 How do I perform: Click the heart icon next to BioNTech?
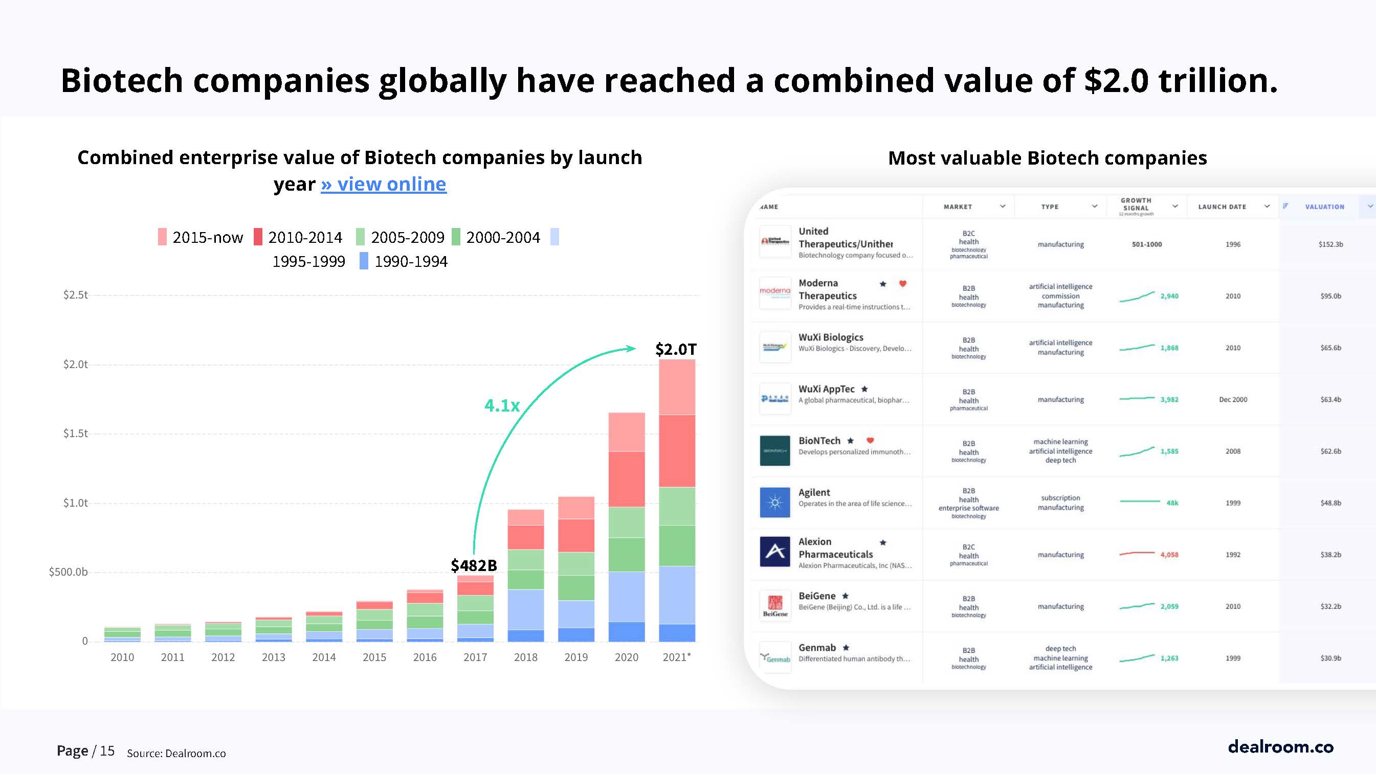click(870, 440)
